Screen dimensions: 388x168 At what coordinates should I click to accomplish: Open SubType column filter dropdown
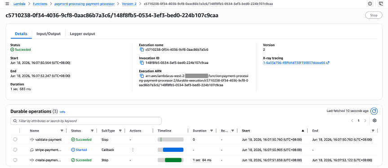tap(120, 131)
